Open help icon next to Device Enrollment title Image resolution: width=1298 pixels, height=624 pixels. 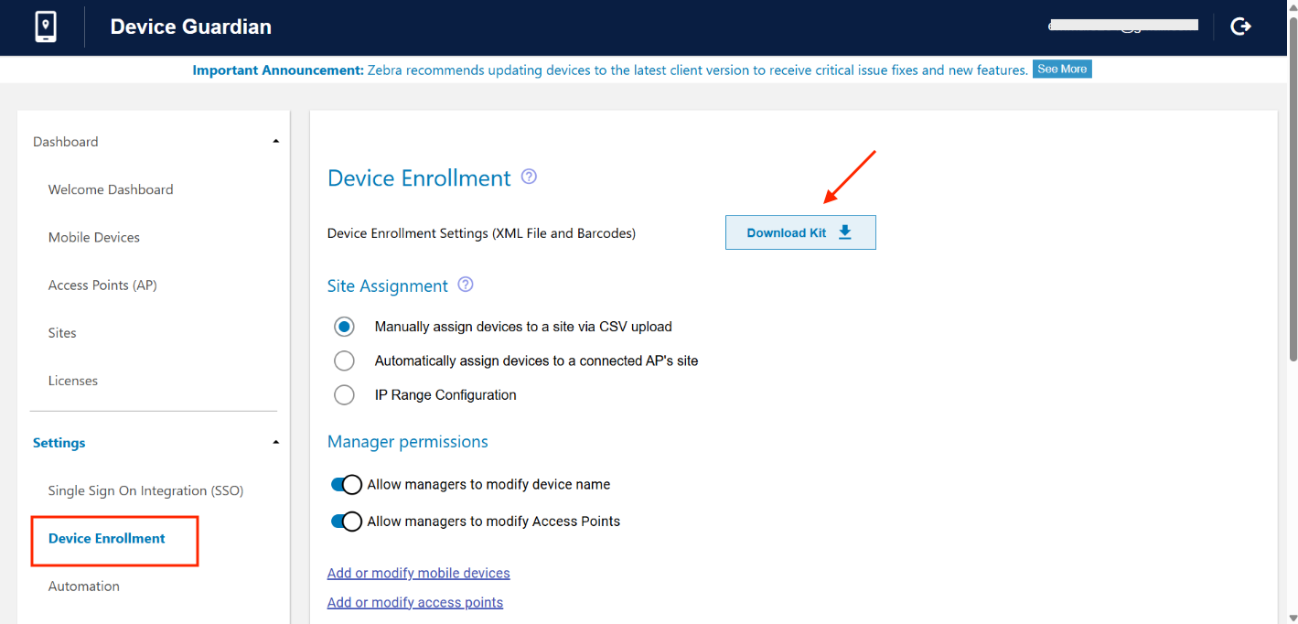tap(529, 177)
